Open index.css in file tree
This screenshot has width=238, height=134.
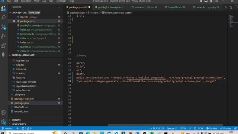tap(36, 69)
